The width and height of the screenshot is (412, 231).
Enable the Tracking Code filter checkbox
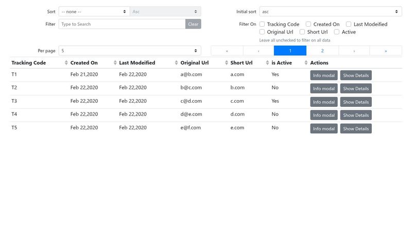click(x=262, y=24)
